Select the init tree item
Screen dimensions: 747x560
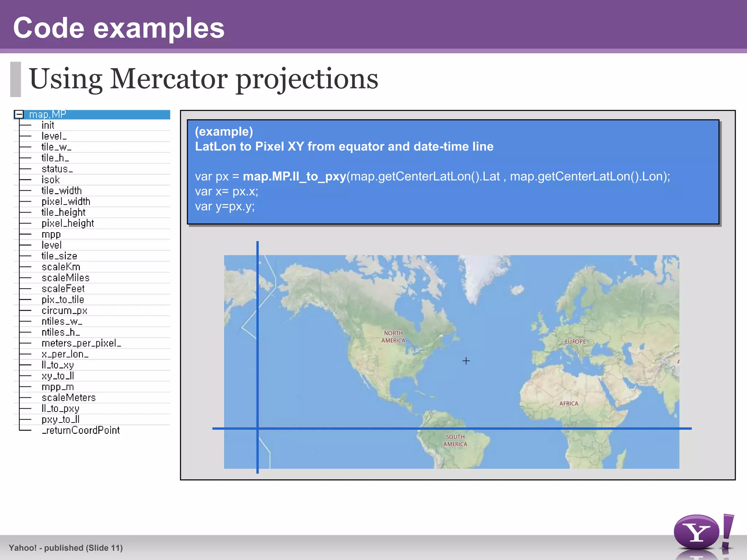pos(48,125)
